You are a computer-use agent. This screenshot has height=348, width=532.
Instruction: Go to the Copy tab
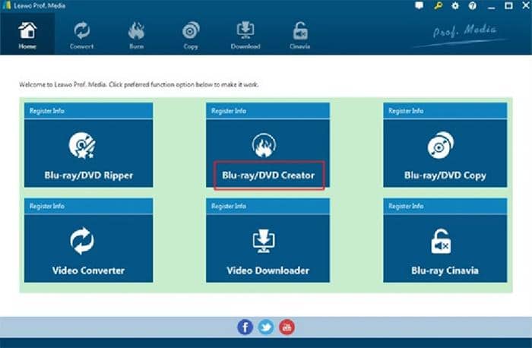pos(191,35)
